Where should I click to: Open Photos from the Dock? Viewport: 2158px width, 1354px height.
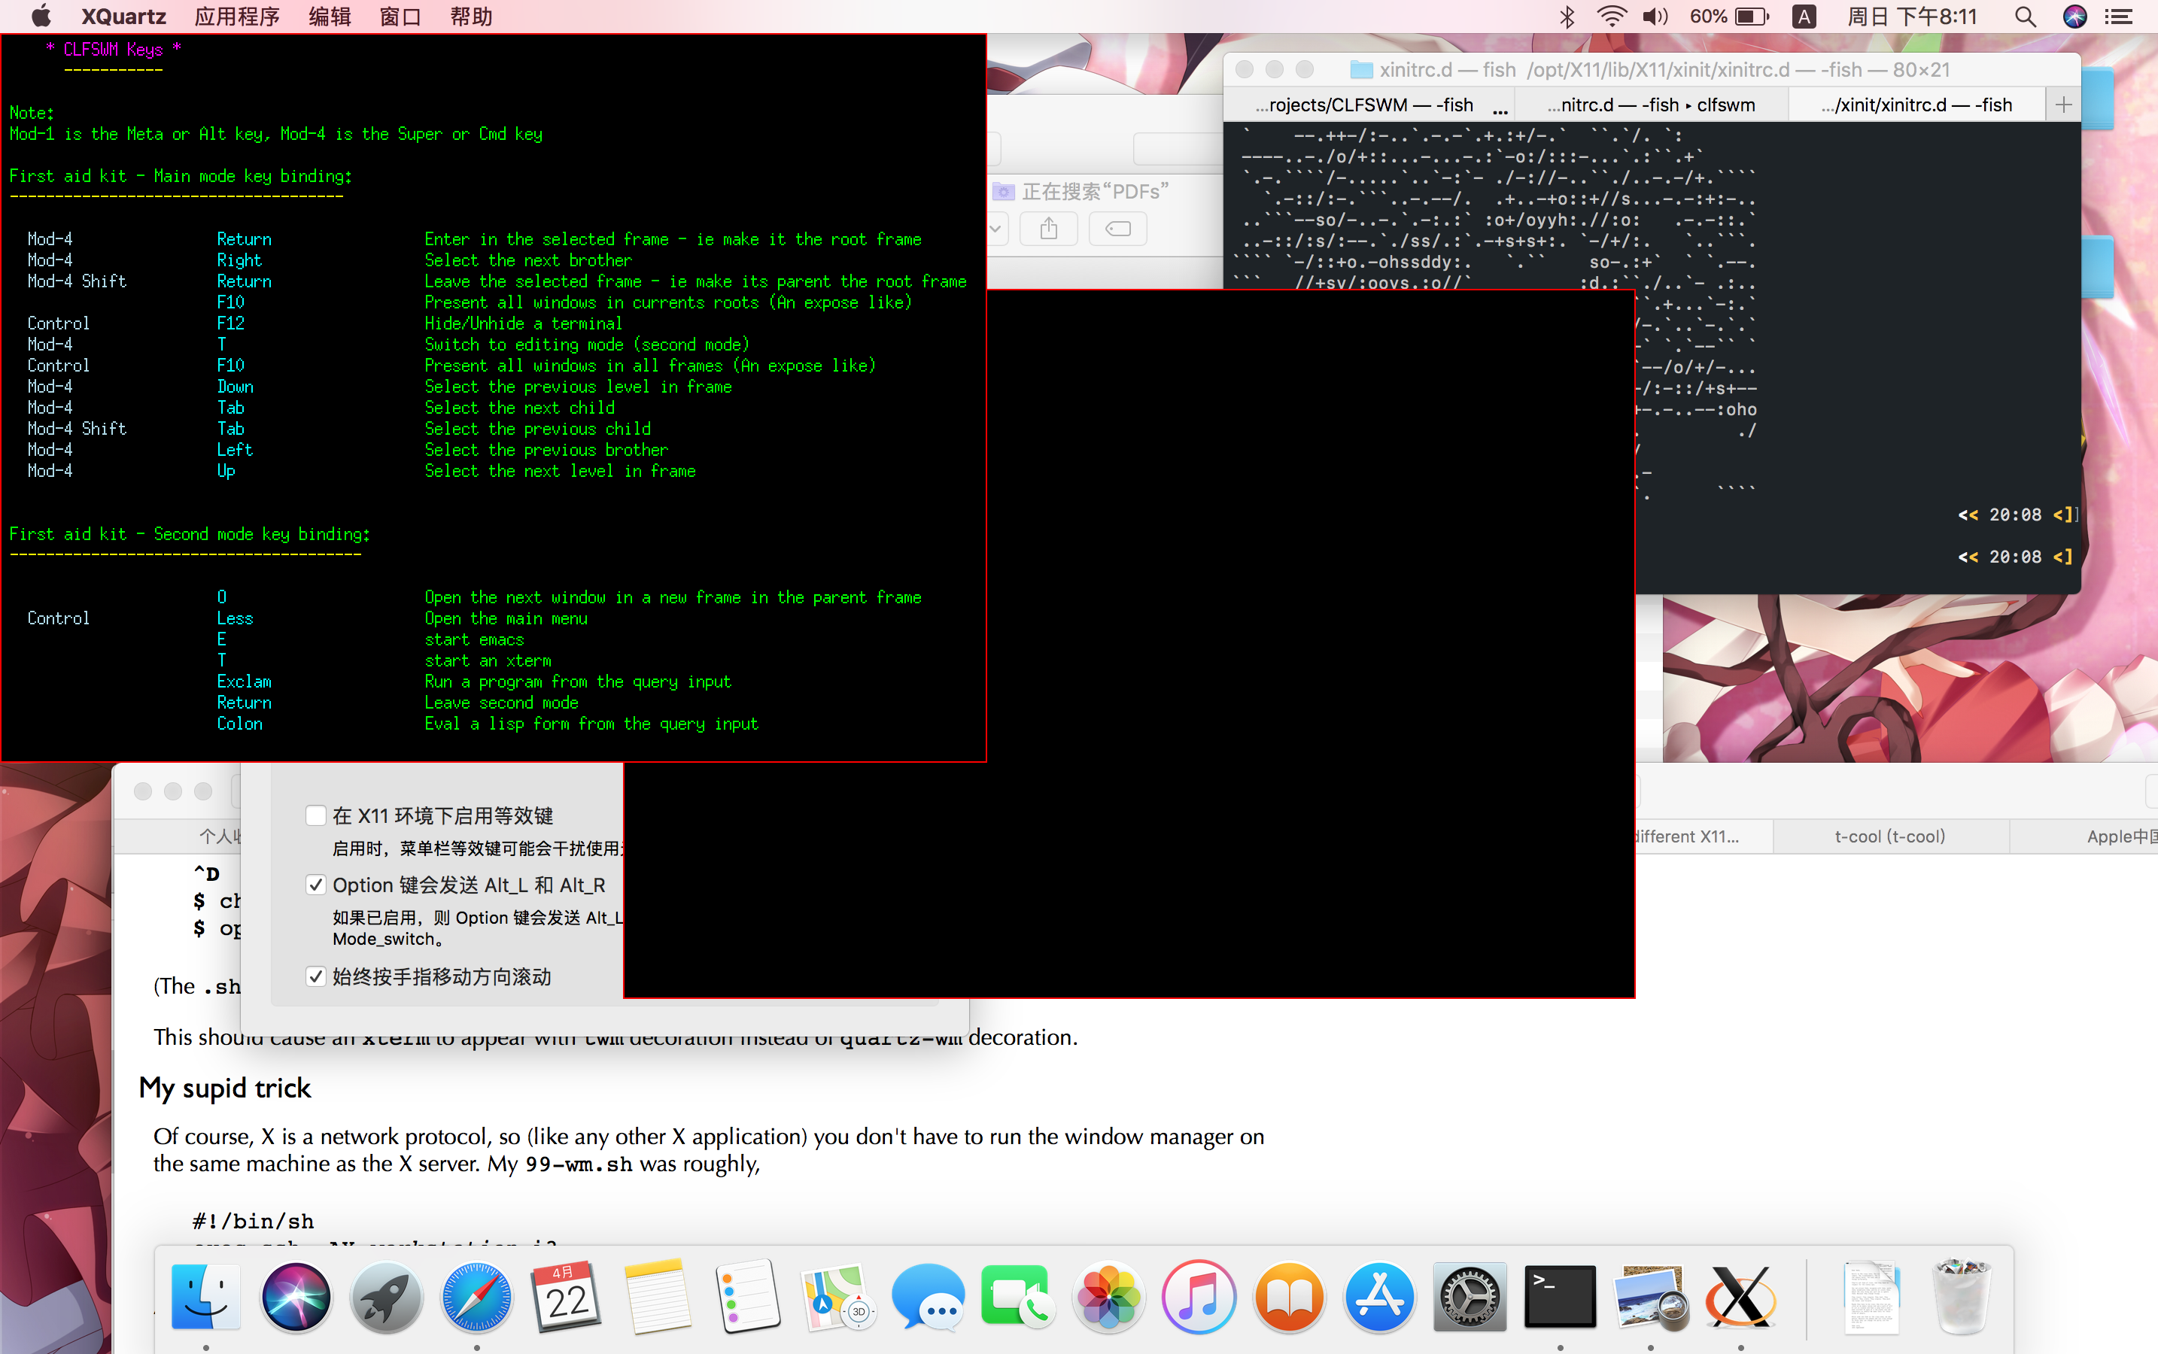pos(1109,1296)
